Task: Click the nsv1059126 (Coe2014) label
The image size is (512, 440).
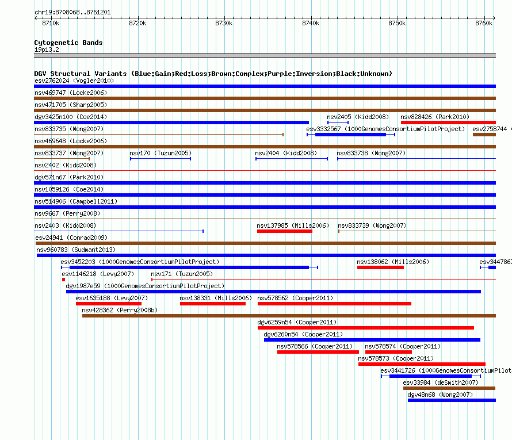Action: [69, 189]
